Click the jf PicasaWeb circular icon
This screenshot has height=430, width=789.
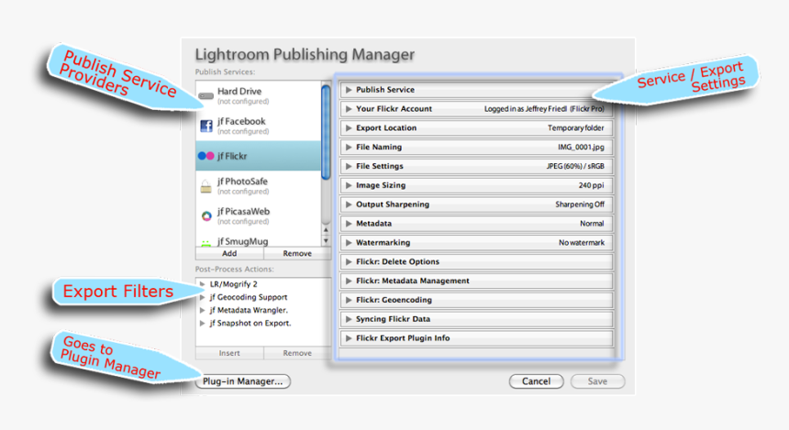(x=206, y=216)
